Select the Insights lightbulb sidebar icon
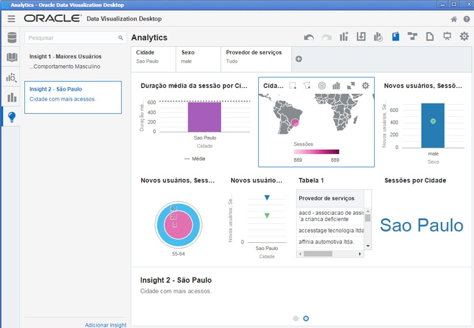 coord(12,117)
